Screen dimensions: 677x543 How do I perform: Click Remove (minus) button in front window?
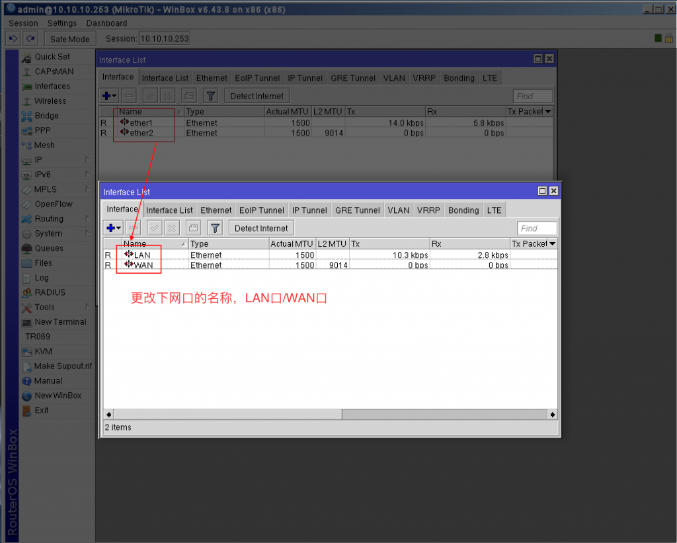tap(134, 228)
